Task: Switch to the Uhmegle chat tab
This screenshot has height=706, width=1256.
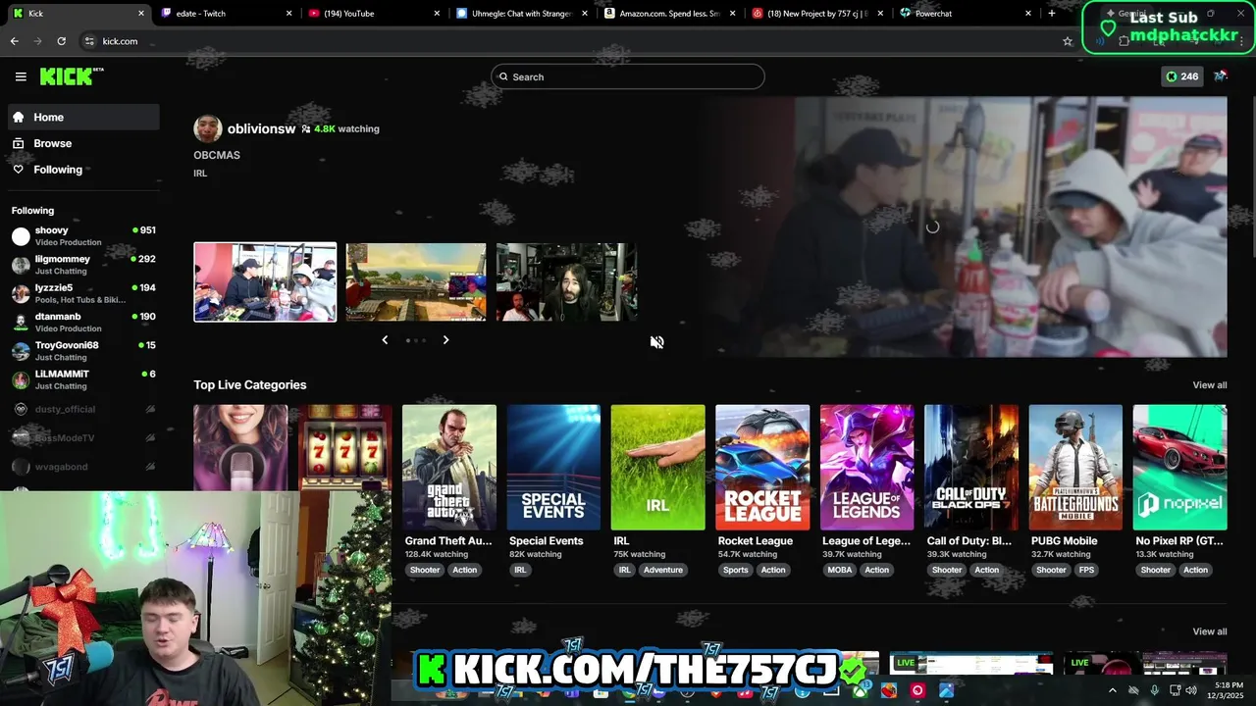Action: click(x=522, y=14)
